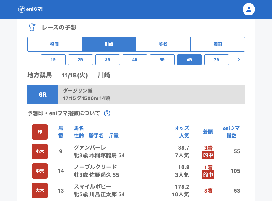Click the ダージリン賞 race info banner
Viewport: 272px width, 201px height.
[x=151, y=94]
